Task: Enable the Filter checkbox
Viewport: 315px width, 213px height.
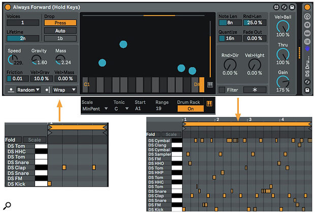Action: 222,90
